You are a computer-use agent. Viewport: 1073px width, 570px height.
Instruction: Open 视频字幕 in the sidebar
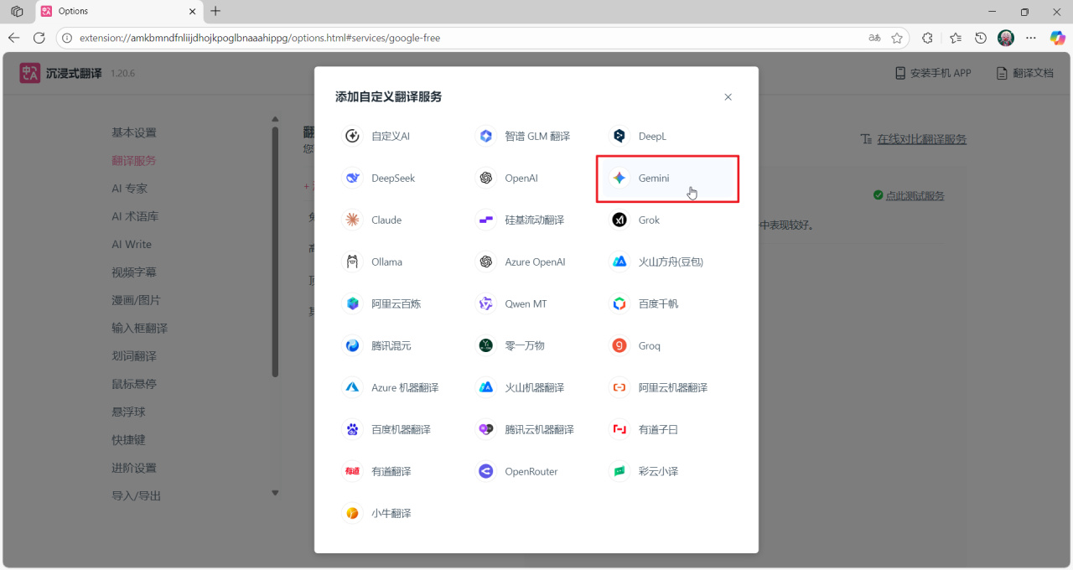pos(134,272)
